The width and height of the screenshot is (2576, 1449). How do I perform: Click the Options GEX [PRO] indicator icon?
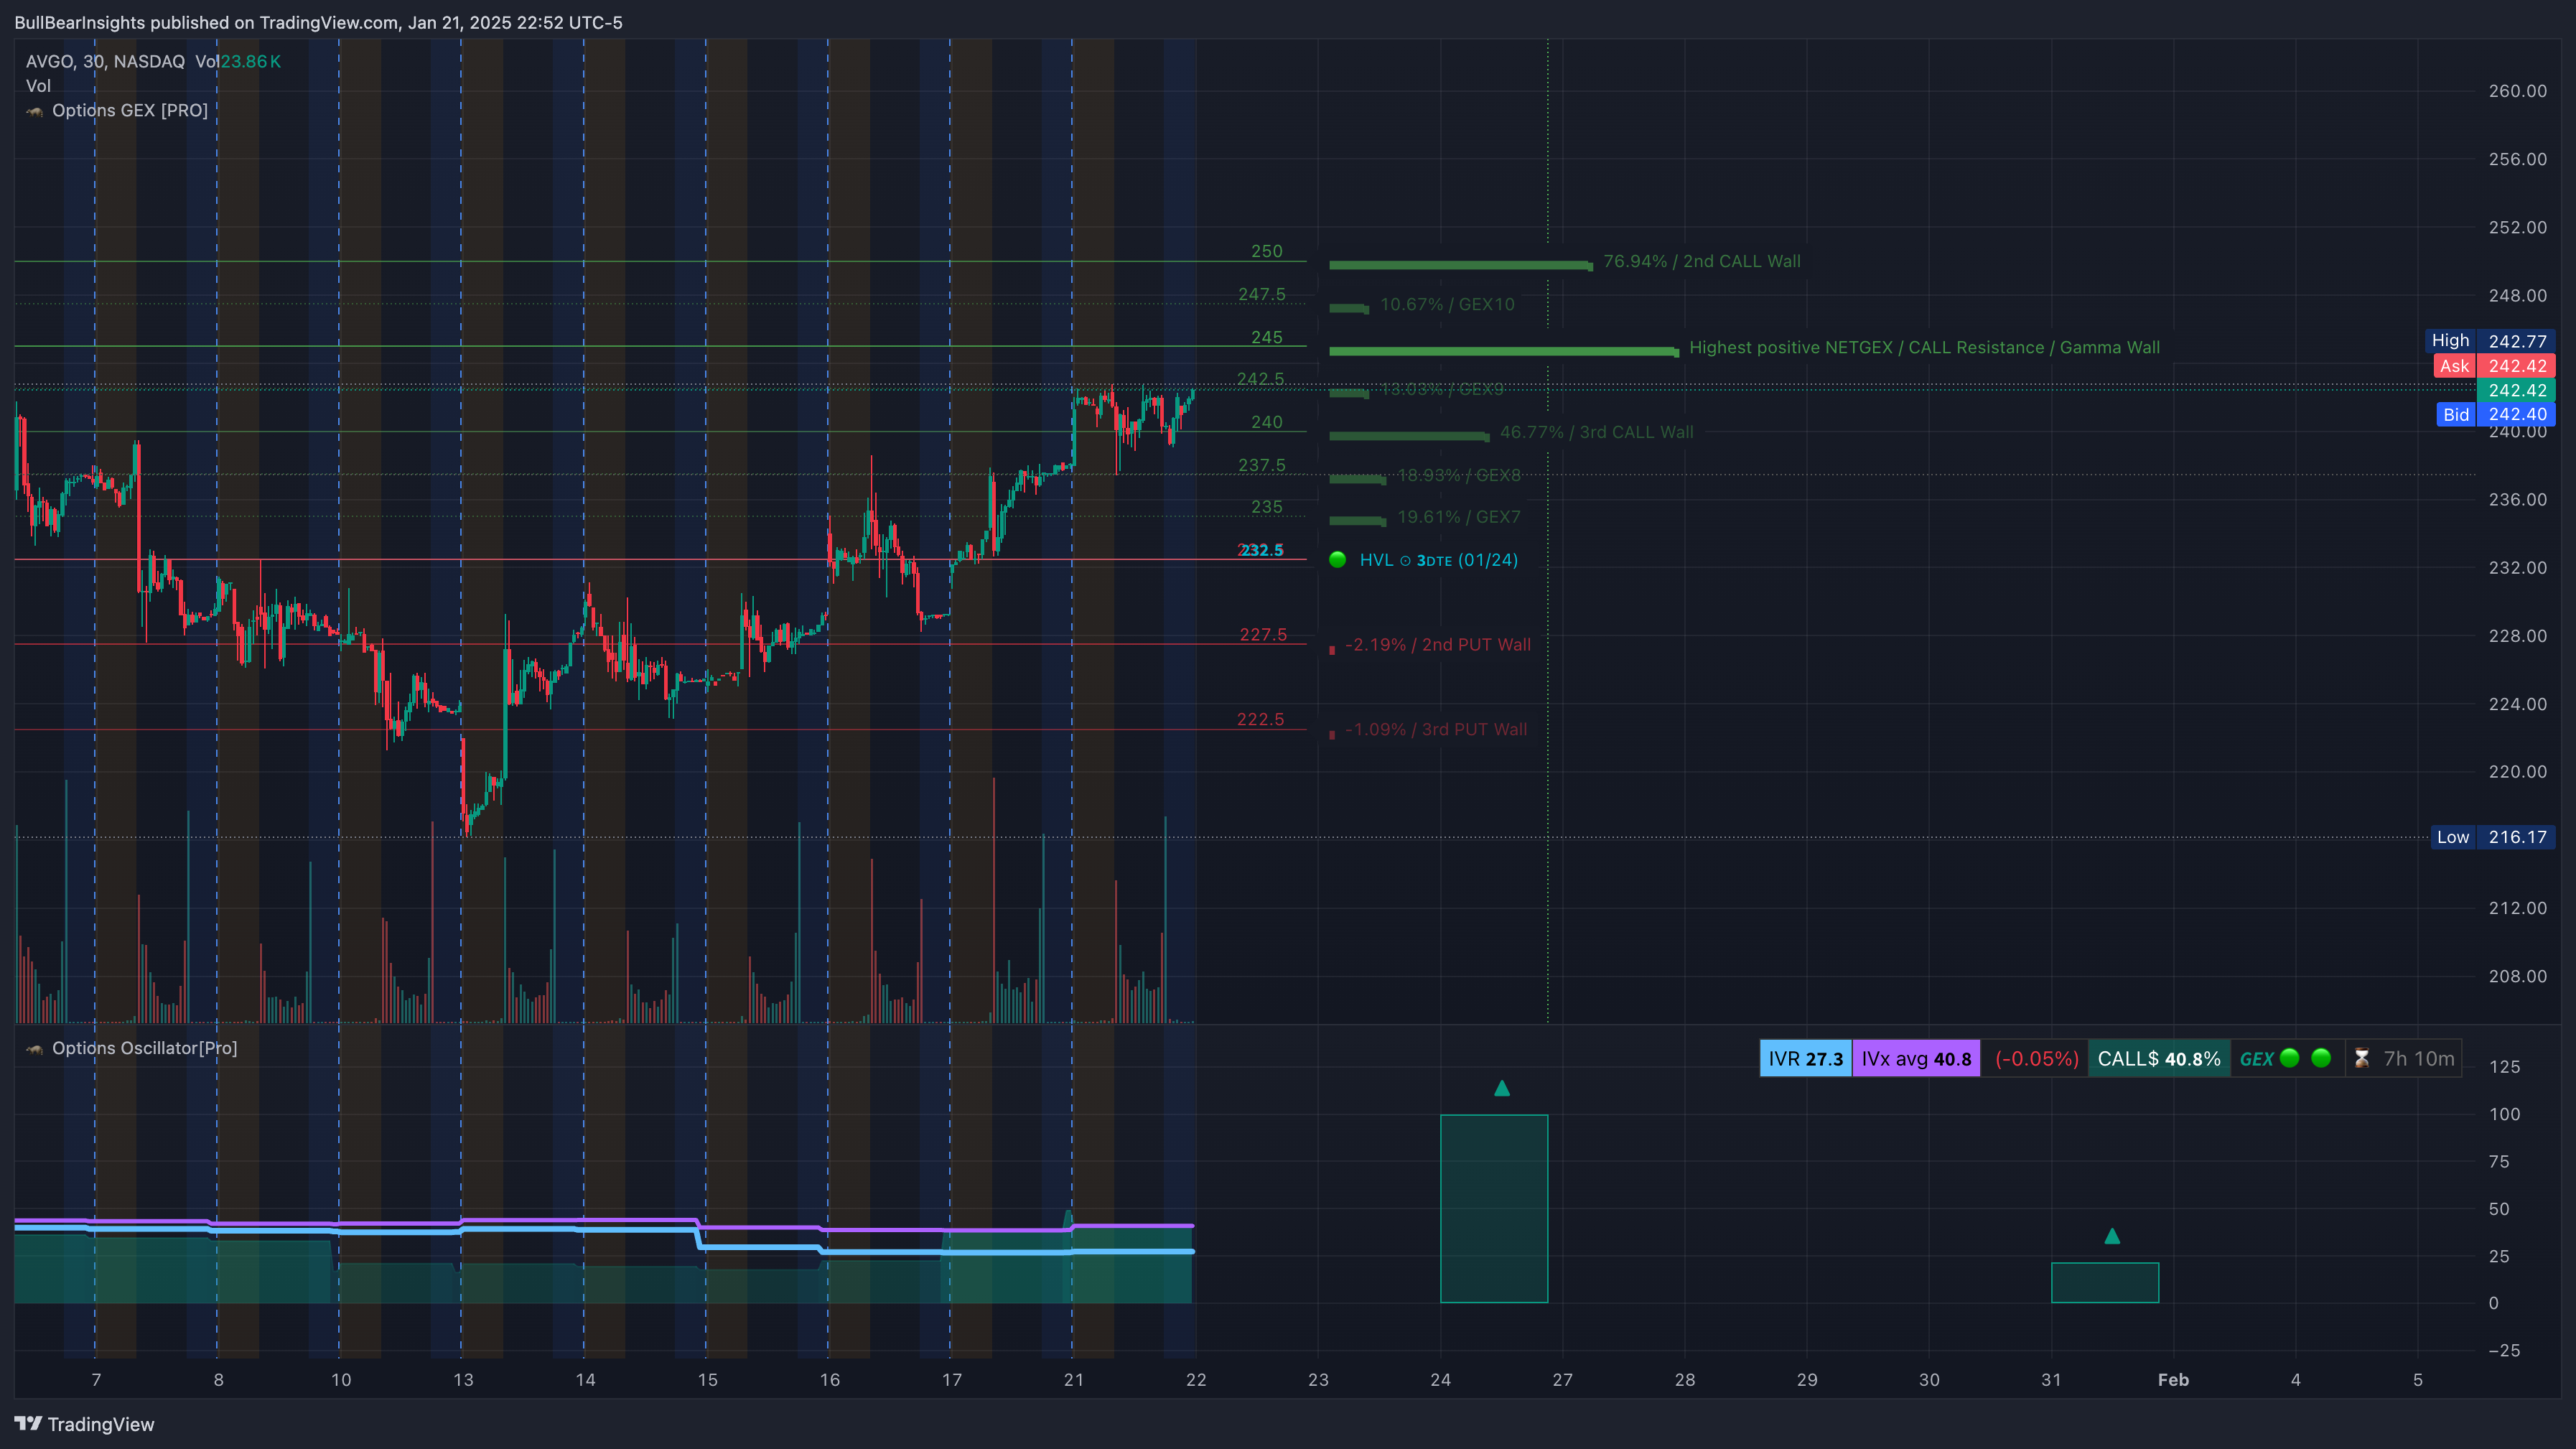click(35, 111)
